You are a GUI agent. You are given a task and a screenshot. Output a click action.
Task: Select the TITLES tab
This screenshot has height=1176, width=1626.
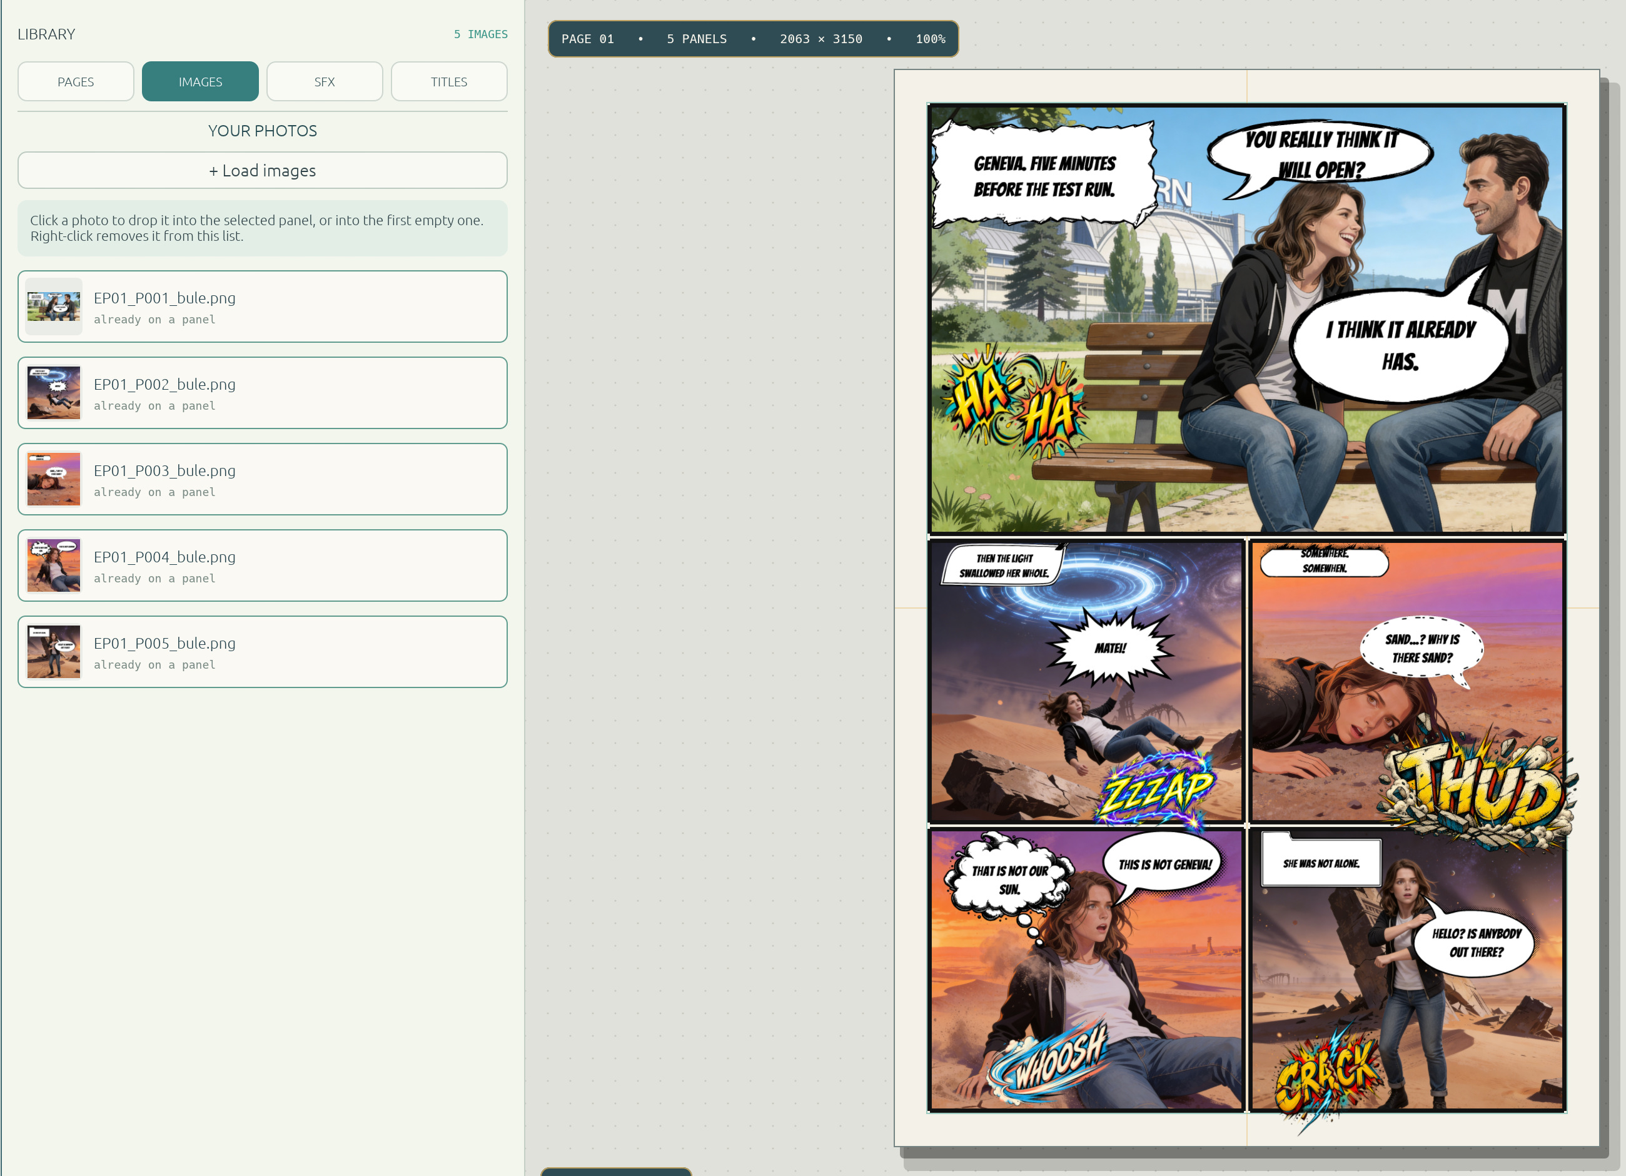pos(449,82)
